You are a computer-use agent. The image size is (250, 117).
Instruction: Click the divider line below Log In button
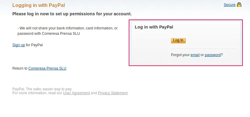pos(204,49)
